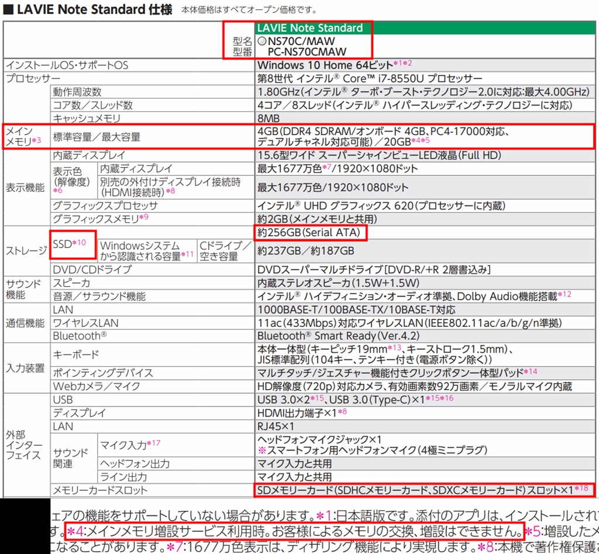Click the 'キーボード' label
The height and width of the screenshot is (554, 599).
pyautogui.click(x=75, y=354)
